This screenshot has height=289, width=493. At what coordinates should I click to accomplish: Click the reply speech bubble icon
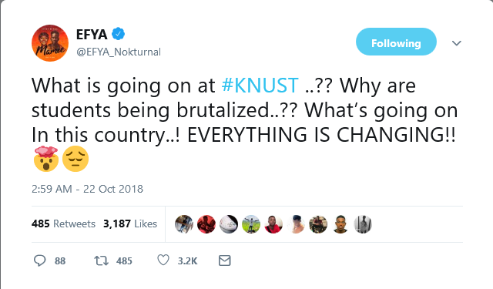click(39, 260)
